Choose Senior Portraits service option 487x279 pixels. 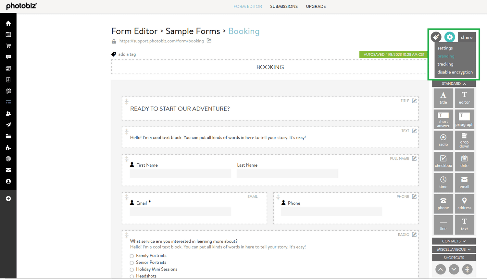131,262
